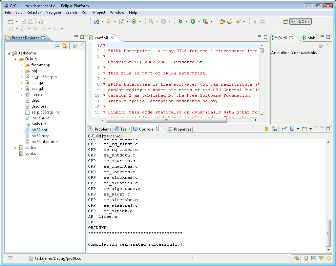This screenshot has height=266, width=336.
Task: Click the Print icon in the toolbar
Action: point(31,21)
